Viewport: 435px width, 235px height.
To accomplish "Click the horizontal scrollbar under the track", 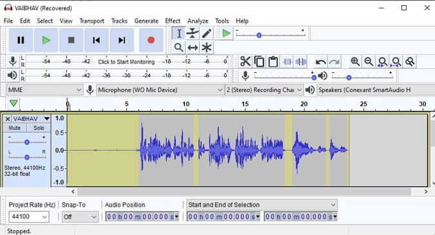I will tap(244, 191).
